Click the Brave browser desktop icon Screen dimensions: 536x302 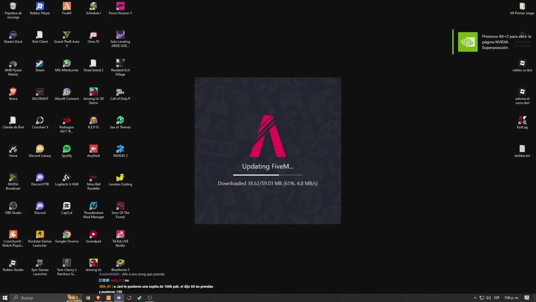pyautogui.click(x=13, y=94)
